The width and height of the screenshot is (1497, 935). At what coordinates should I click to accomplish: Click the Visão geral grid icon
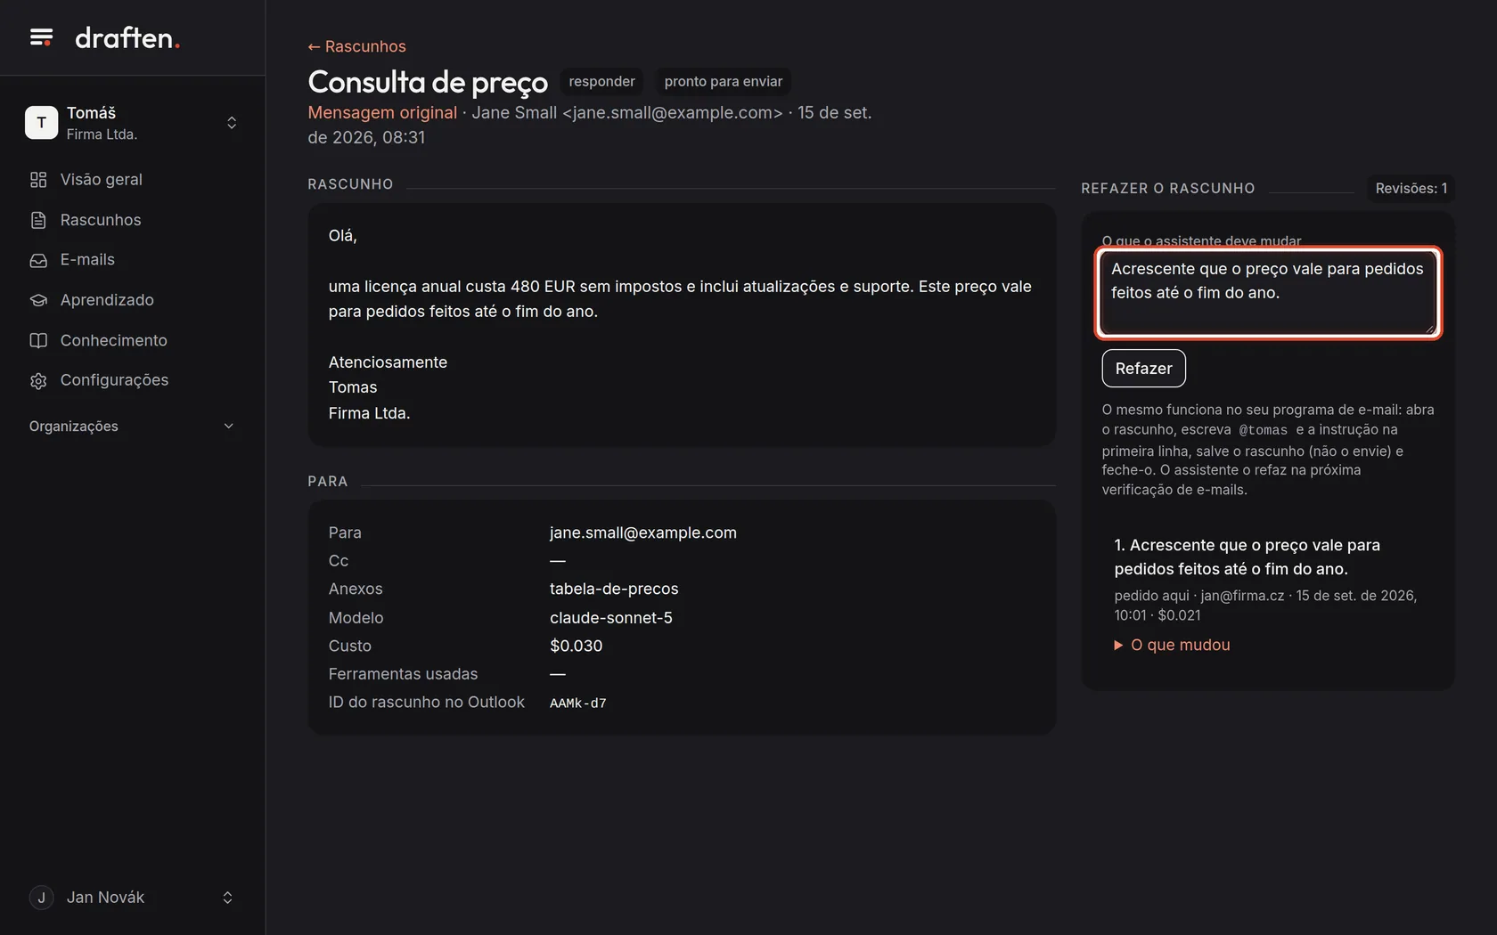[38, 180]
